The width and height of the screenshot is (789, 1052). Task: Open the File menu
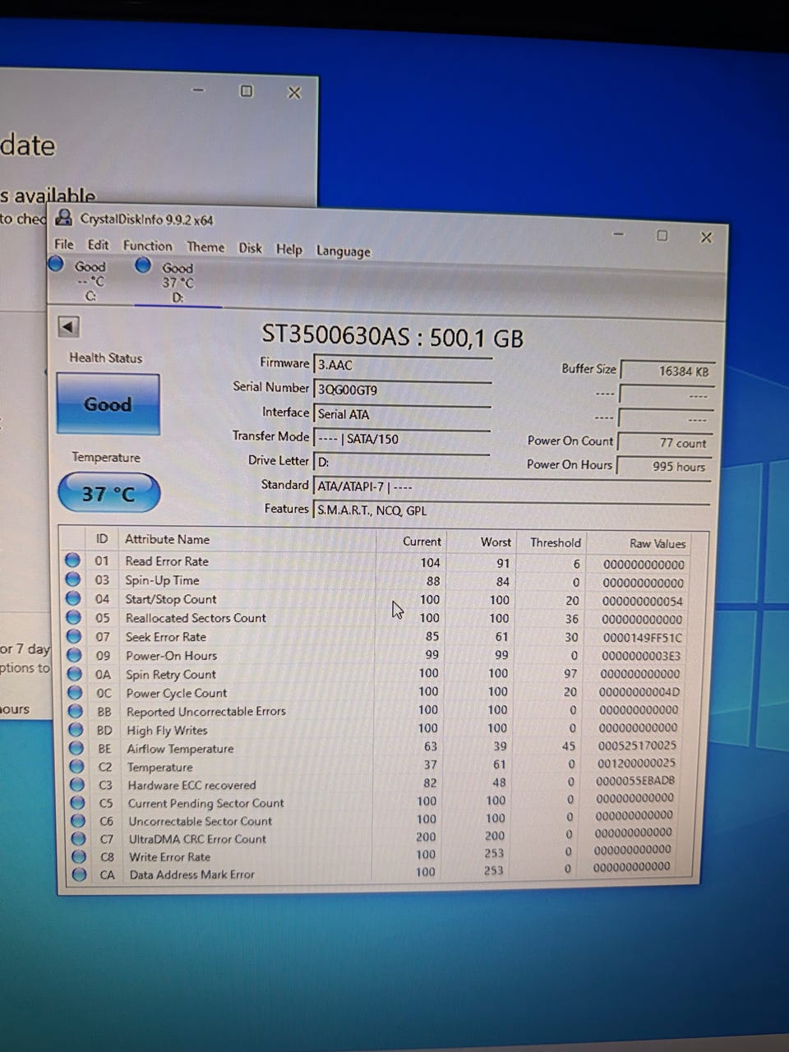(x=63, y=244)
